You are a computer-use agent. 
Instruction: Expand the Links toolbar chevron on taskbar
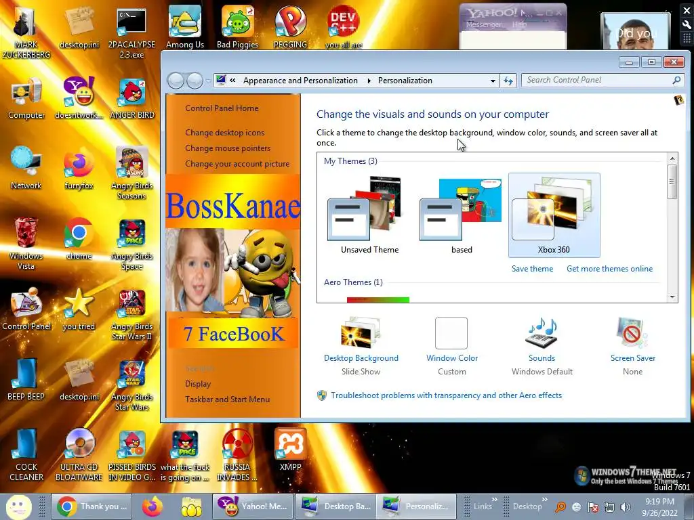click(494, 500)
